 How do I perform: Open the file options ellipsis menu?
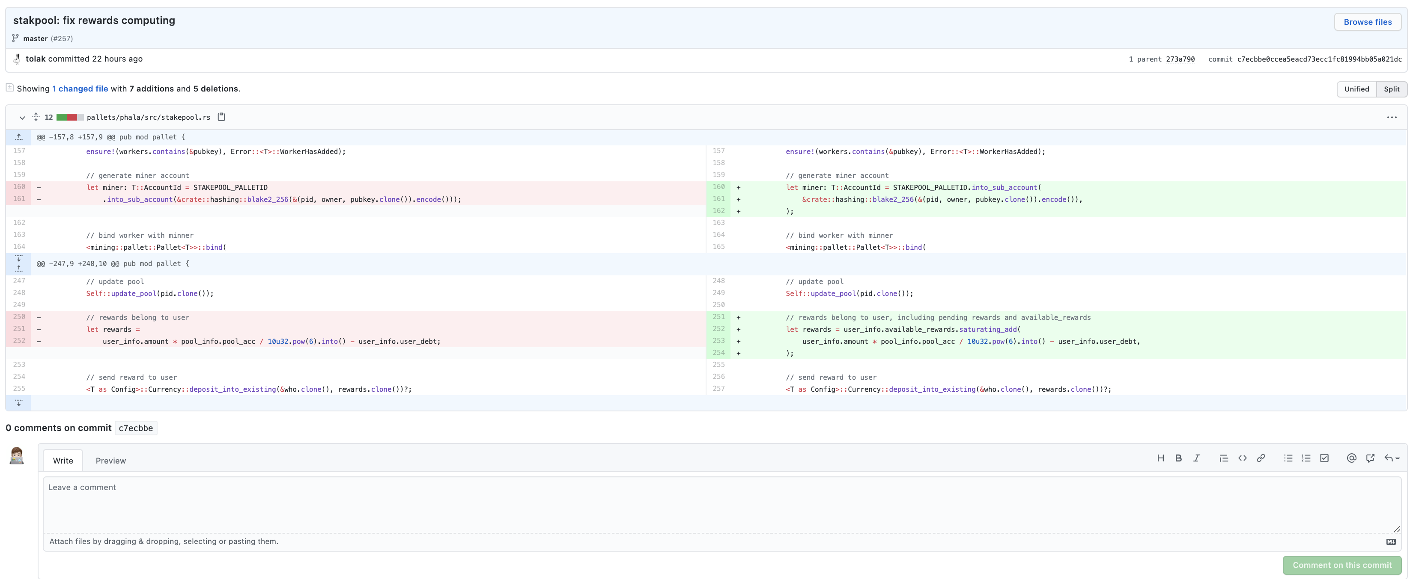coord(1391,117)
